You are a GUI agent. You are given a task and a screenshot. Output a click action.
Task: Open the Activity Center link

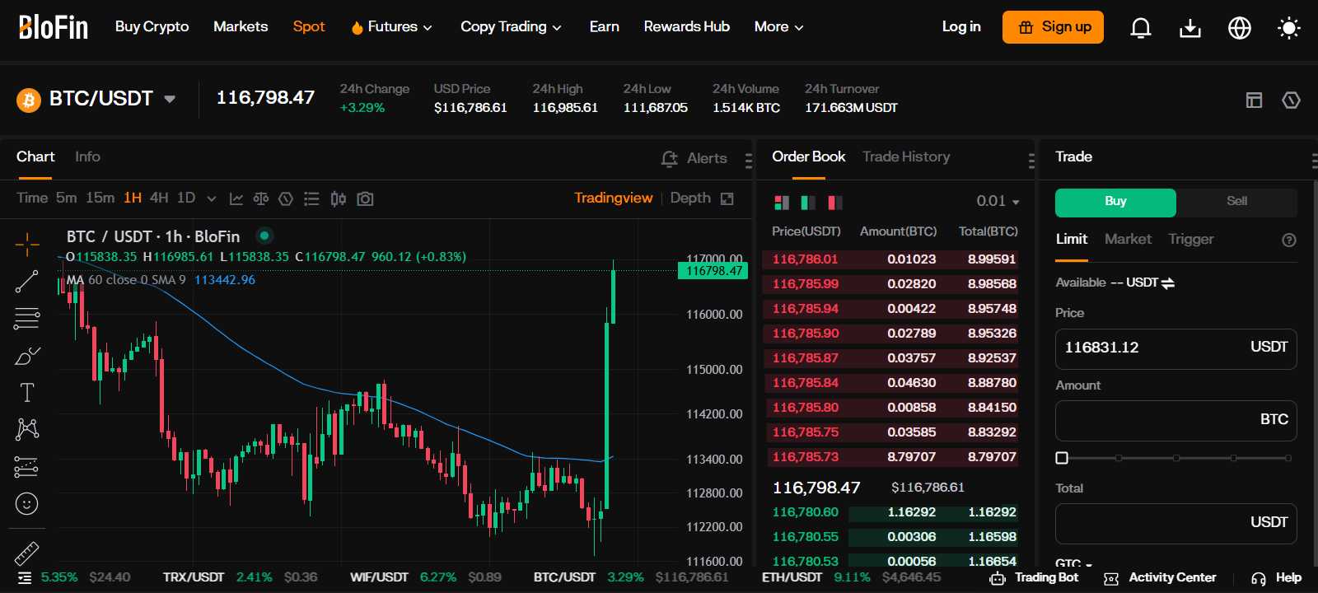[x=1160, y=577]
